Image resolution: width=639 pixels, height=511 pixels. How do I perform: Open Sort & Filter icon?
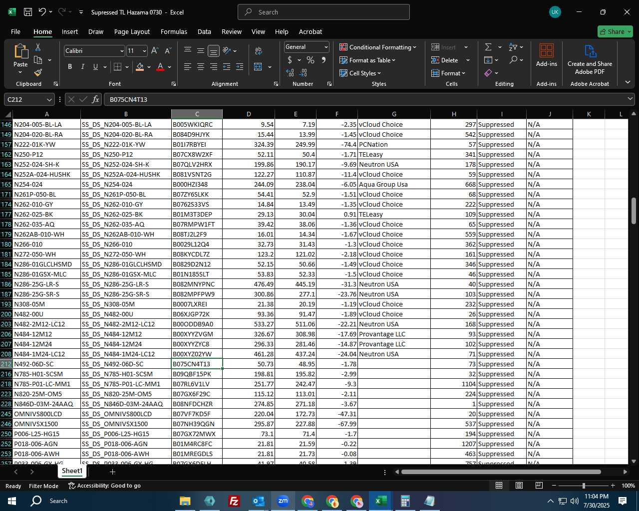(x=513, y=47)
